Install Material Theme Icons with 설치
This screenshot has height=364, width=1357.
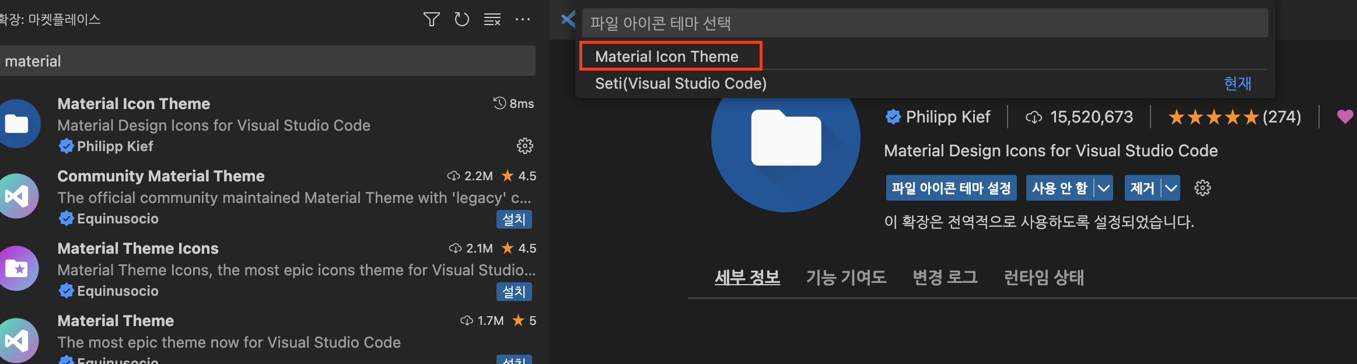(x=514, y=292)
